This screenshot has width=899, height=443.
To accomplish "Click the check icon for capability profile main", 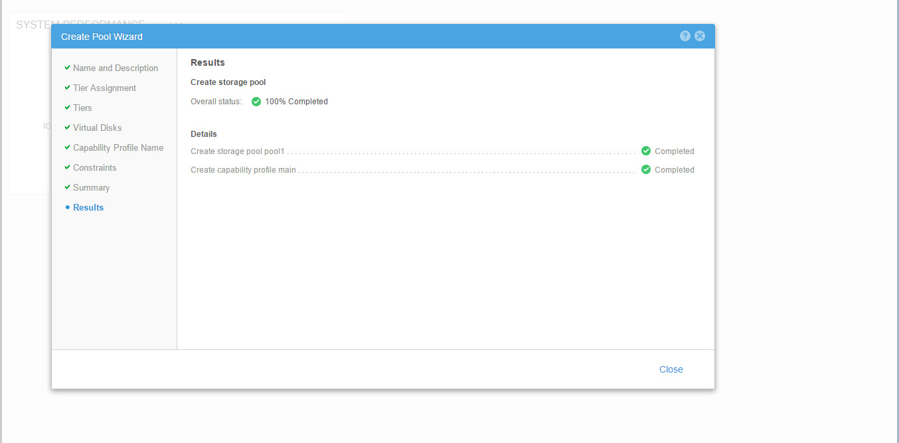I will tap(646, 169).
